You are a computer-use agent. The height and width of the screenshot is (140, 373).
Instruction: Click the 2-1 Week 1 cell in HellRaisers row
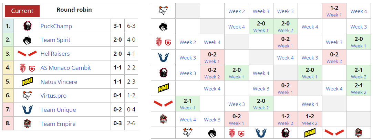[187, 104]
